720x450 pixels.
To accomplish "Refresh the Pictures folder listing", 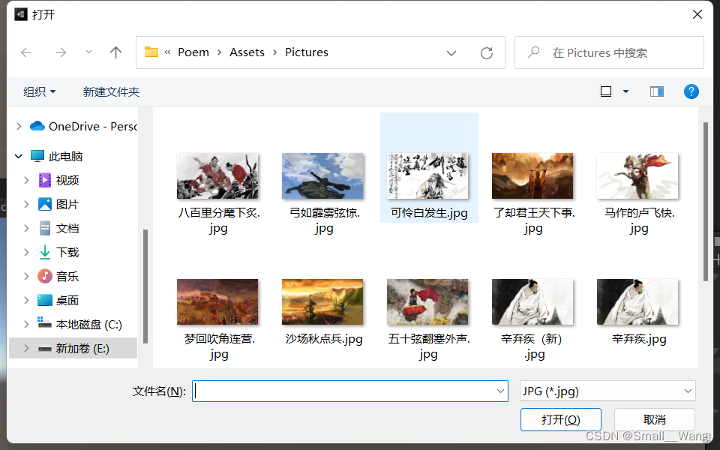I will pos(487,53).
